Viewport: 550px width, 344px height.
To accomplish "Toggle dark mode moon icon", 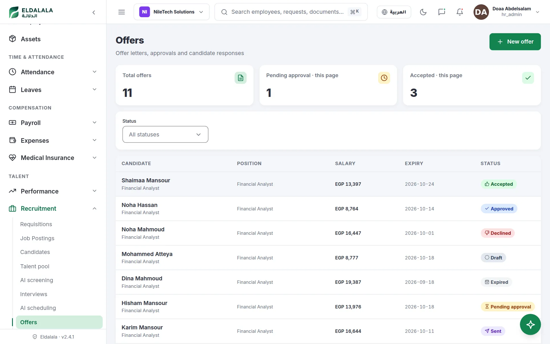I will pos(423,12).
